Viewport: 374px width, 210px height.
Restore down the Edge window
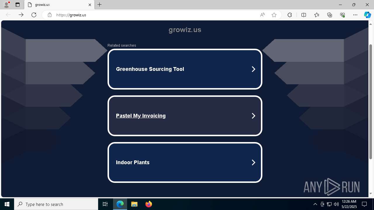point(354,5)
